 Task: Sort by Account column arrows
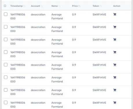pyautogui.click(x=42, y=6)
